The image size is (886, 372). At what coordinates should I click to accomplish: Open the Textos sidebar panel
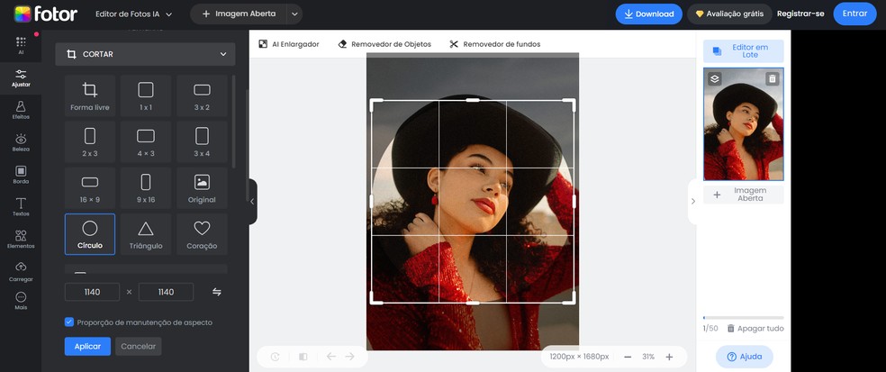point(21,207)
